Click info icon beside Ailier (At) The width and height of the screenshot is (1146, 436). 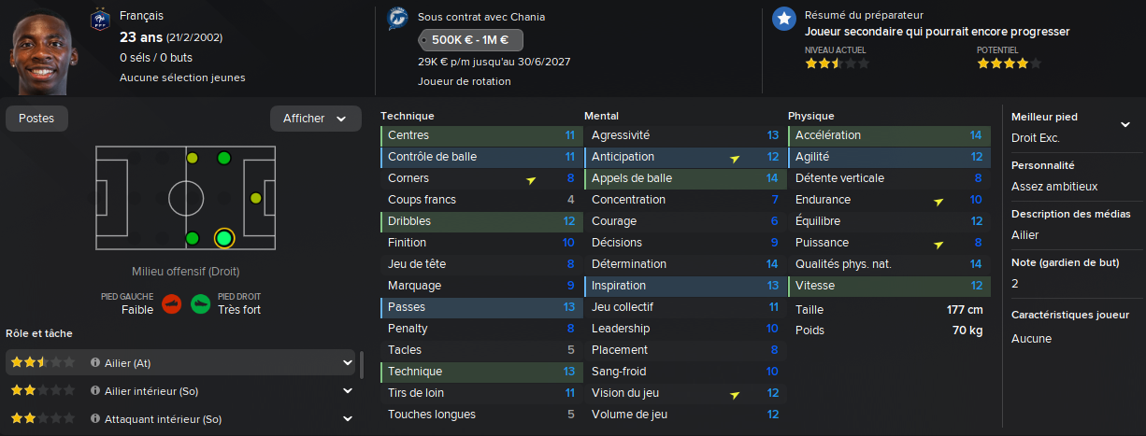(x=95, y=362)
